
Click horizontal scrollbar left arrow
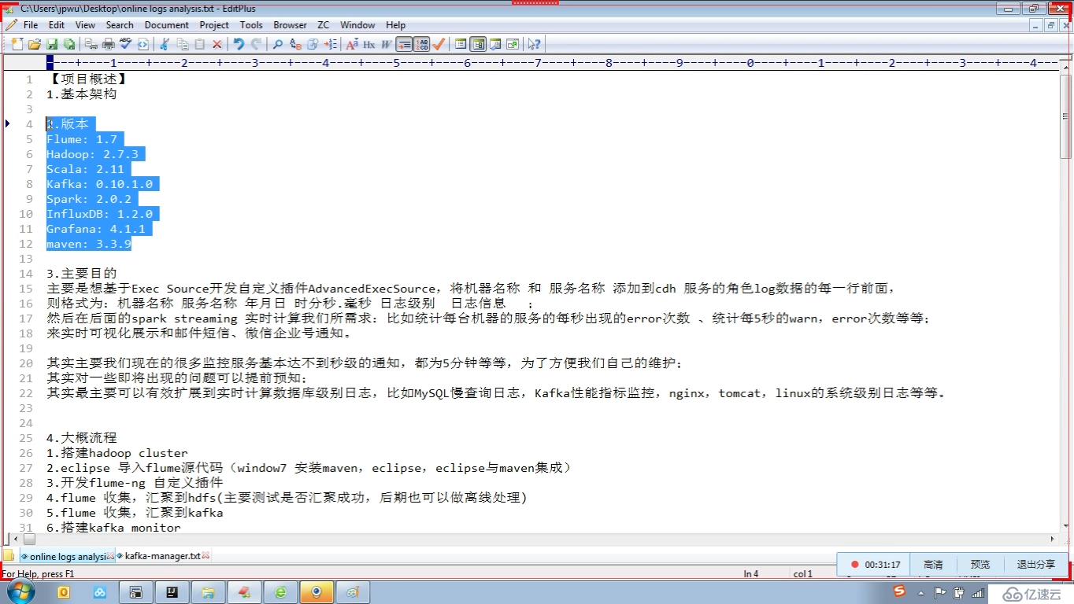[x=17, y=540]
